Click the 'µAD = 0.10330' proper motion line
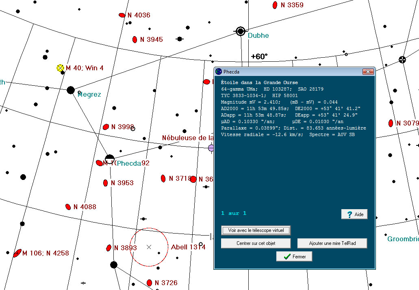Viewport: 419px width, 290px height. tap(282, 121)
